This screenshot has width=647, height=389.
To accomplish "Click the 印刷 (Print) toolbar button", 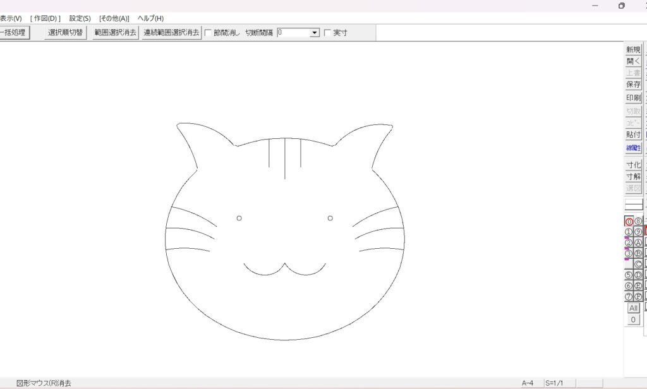I will coord(633,98).
